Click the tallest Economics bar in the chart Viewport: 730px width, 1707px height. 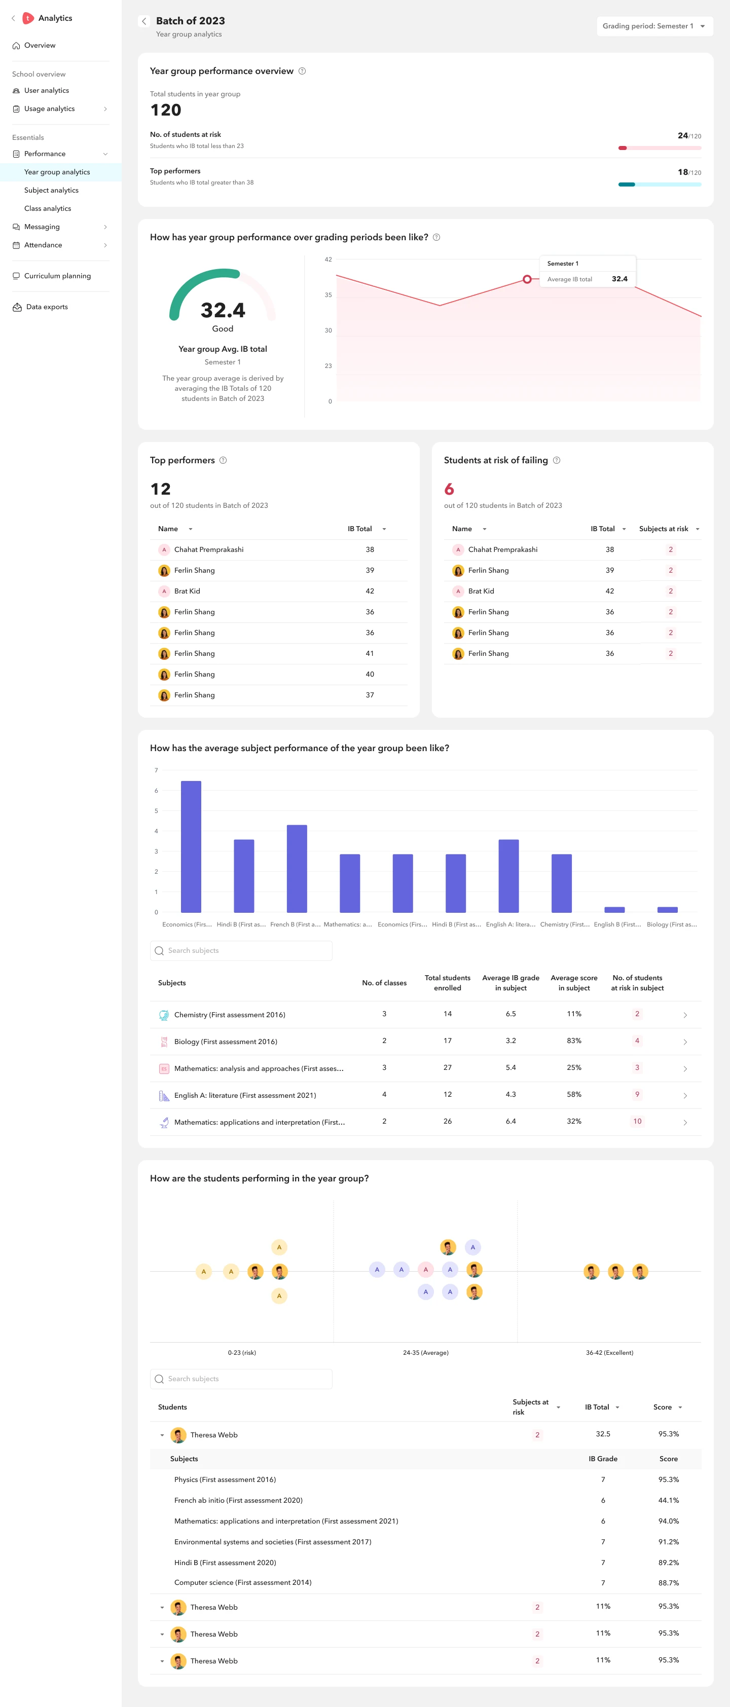(191, 846)
